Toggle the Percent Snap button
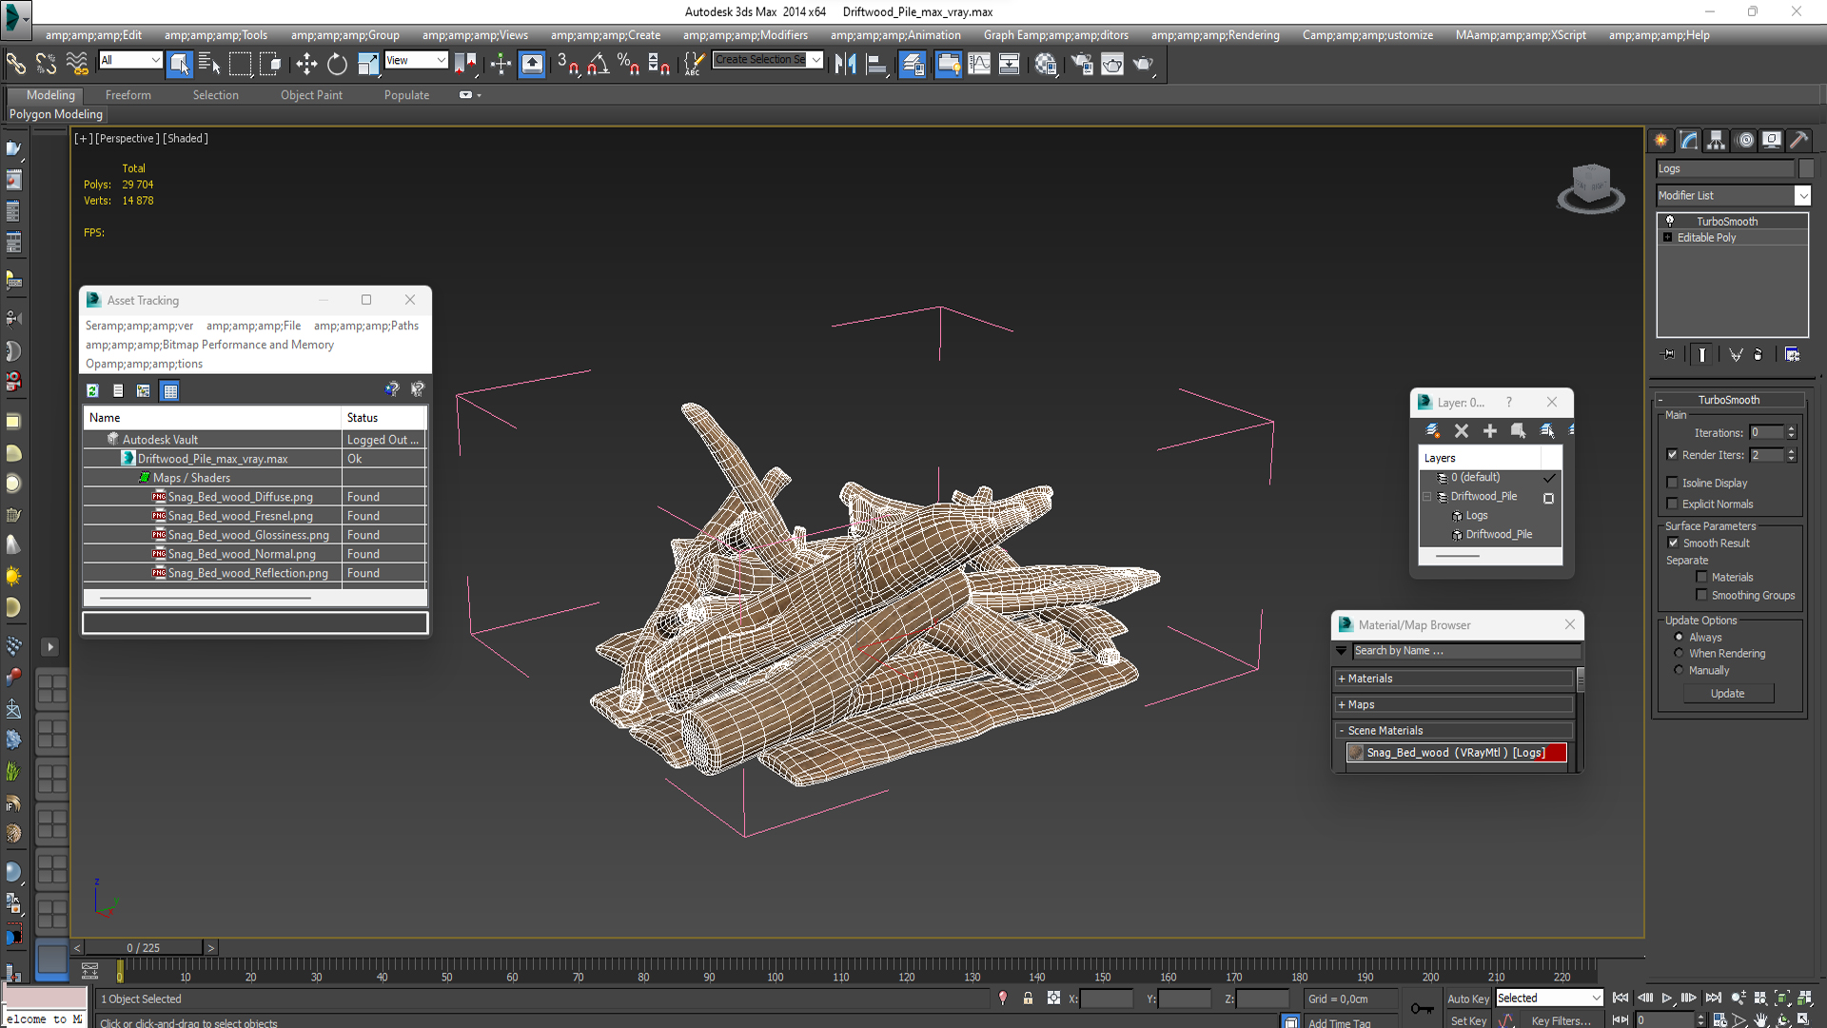The width and height of the screenshot is (1827, 1028). tap(628, 64)
